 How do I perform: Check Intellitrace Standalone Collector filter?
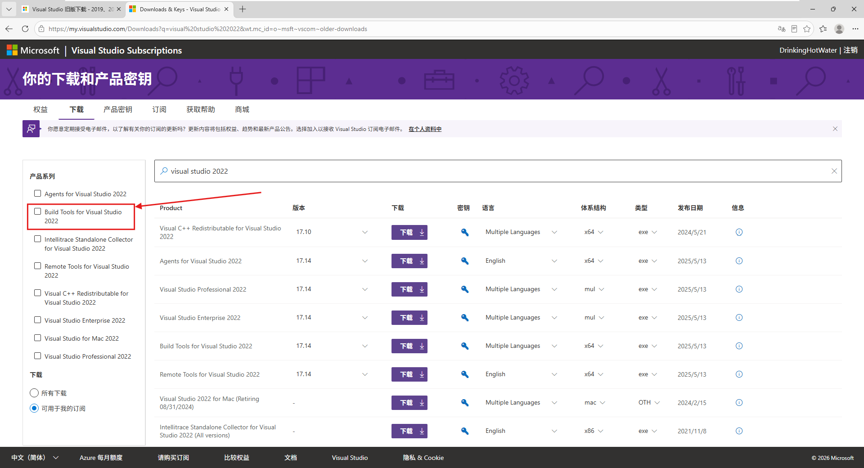[x=38, y=239]
